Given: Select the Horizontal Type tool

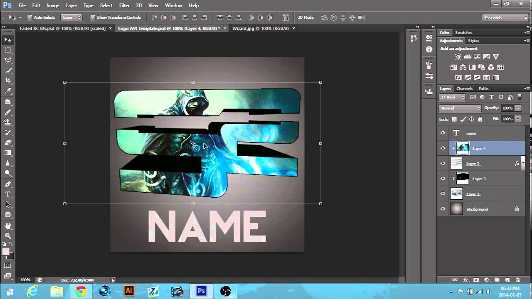Looking at the screenshot, I should point(8,194).
